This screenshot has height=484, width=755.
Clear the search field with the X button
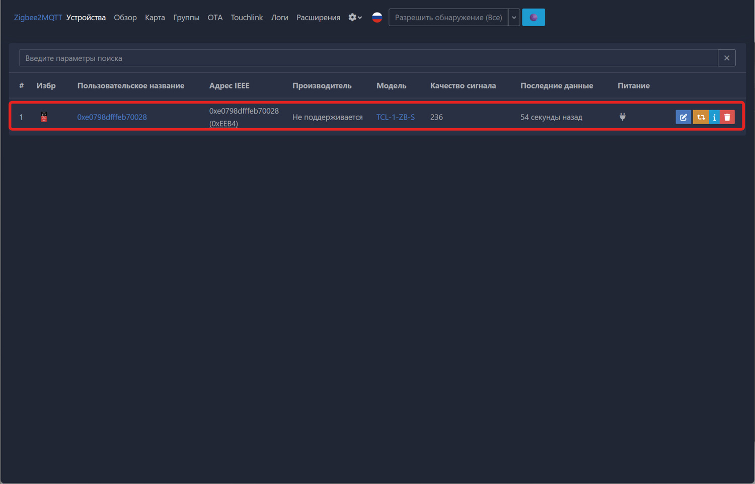pos(726,58)
